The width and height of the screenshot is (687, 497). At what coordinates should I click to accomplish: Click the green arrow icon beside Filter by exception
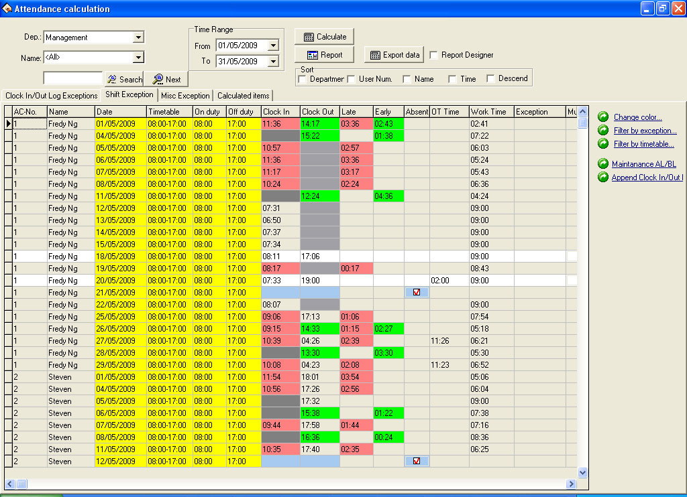coord(602,131)
